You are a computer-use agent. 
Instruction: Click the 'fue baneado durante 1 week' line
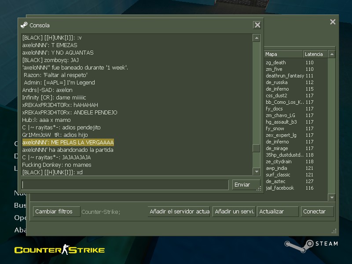pos(75,68)
